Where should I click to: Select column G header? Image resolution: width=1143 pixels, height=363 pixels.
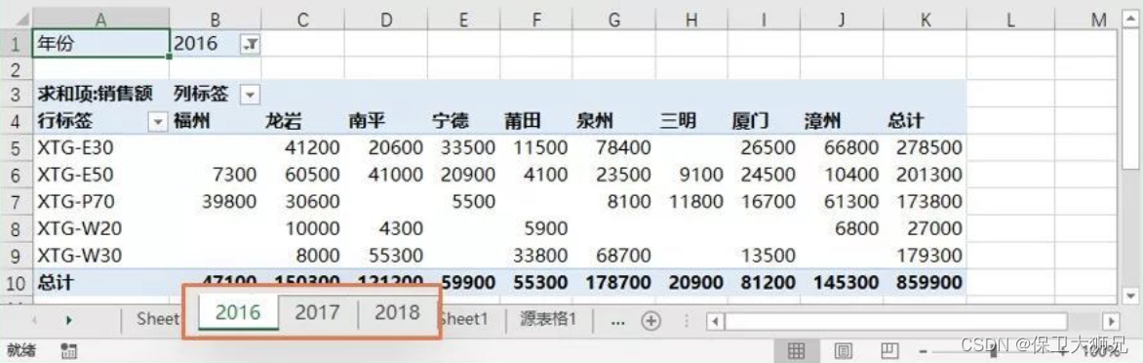coord(613,20)
